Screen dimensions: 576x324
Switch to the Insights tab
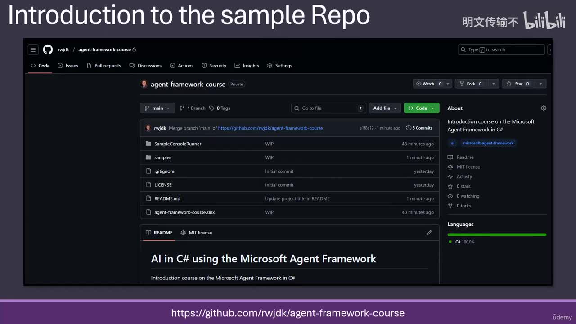click(247, 66)
